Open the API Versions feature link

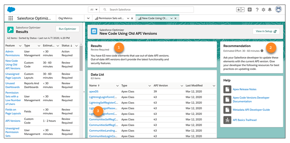pyautogui.click(x=13, y=121)
